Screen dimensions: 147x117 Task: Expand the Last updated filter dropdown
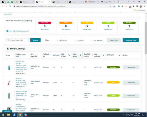pos(97,40)
